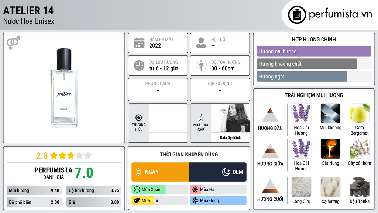Image resolution: width=378 pixels, height=213 pixels.
Task: Click the leaf icon for Mùa Thu
Action: click(x=137, y=200)
